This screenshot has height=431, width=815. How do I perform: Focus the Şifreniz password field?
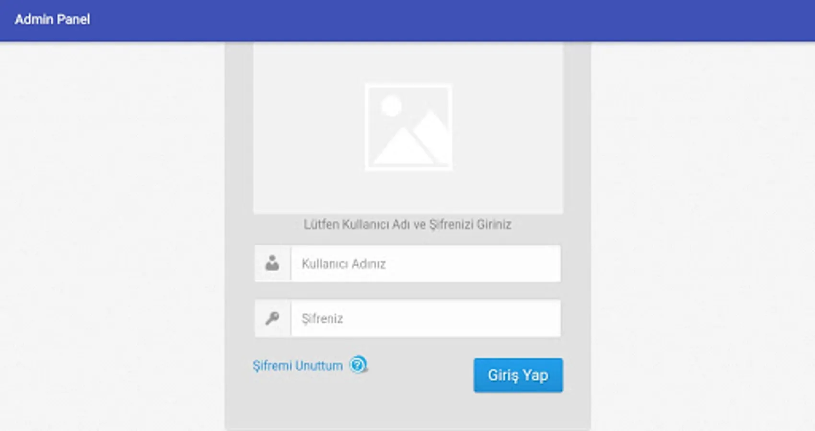[x=426, y=318]
